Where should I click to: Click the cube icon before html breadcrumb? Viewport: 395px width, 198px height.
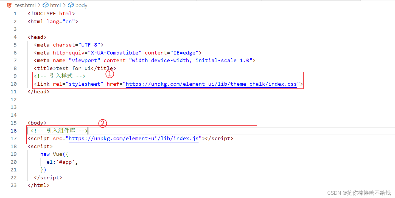(x=46, y=5)
